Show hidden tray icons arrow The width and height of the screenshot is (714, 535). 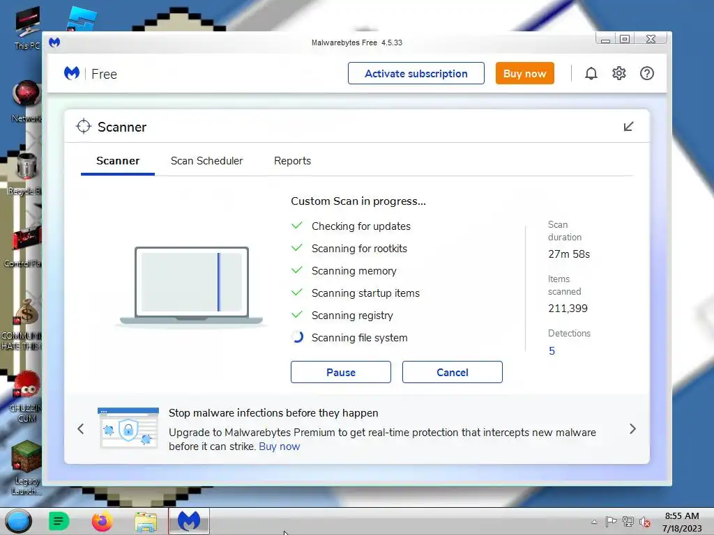[594, 522]
